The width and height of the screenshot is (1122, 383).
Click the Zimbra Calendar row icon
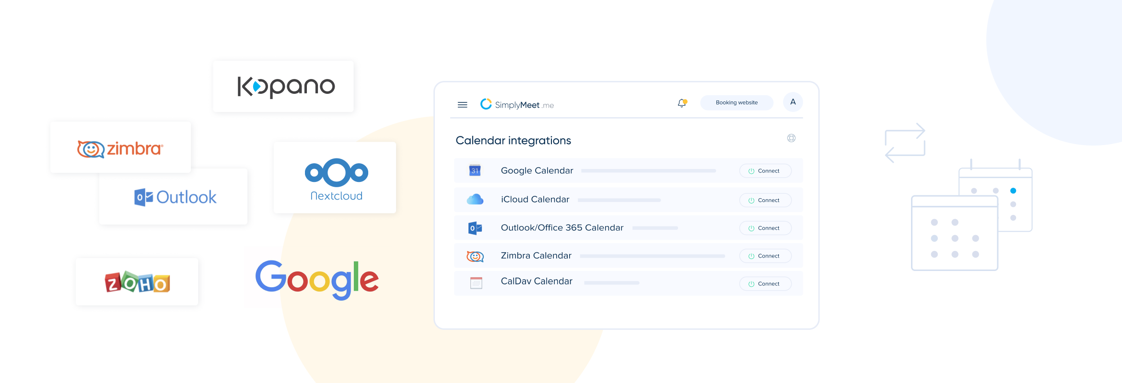(475, 256)
